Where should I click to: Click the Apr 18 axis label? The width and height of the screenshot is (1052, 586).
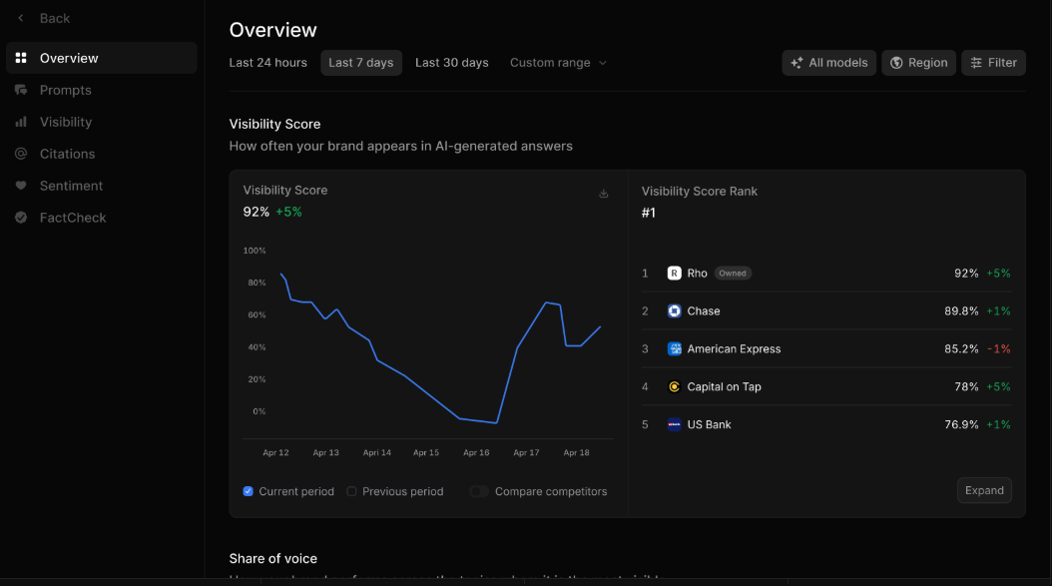pyautogui.click(x=576, y=452)
